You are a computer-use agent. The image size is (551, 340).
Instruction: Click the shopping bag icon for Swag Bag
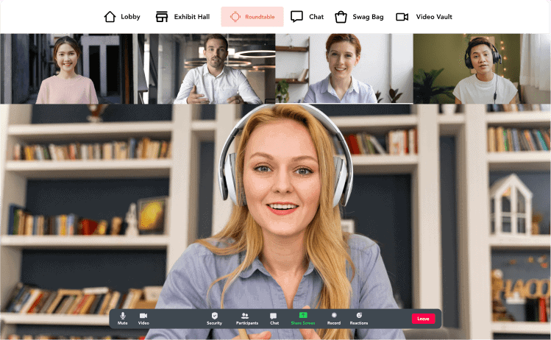(341, 17)
